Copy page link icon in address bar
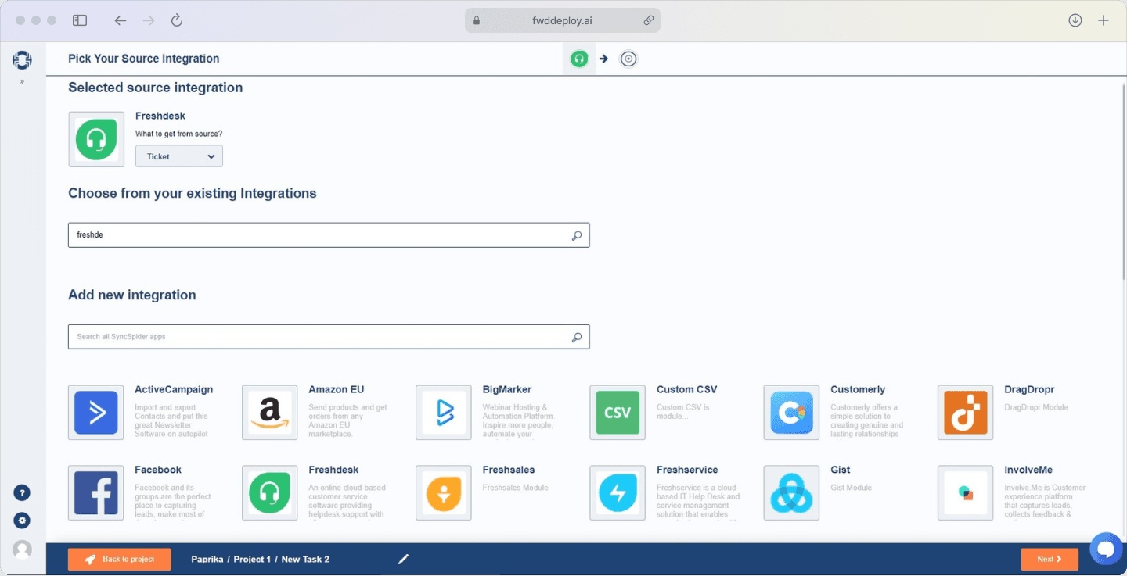The height and width of the screenshot is (576, 1127). point(648,21)
